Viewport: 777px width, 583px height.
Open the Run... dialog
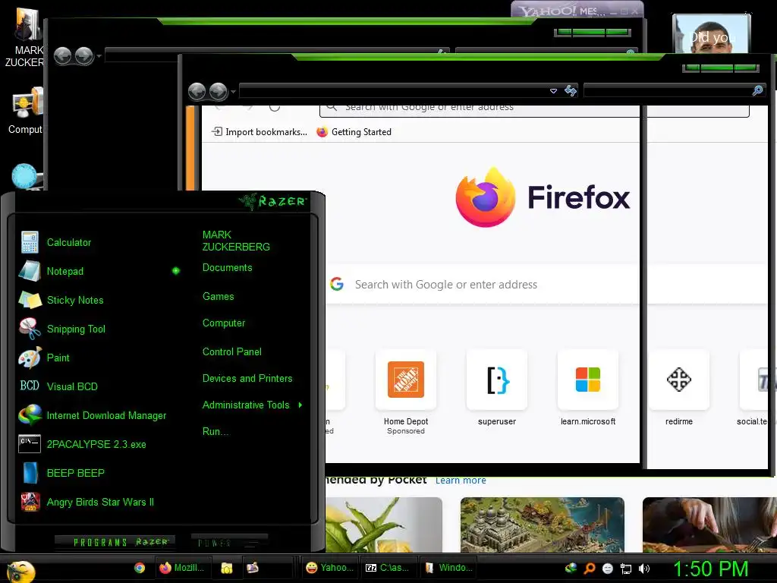(215, 432)
